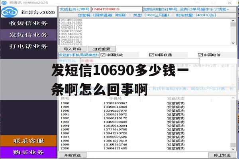Screen dimensions: 239x159
Task: Select number 13077480873 in the import list
Action: pos(71,37)
